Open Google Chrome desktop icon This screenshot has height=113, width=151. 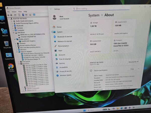click(11, 68)
